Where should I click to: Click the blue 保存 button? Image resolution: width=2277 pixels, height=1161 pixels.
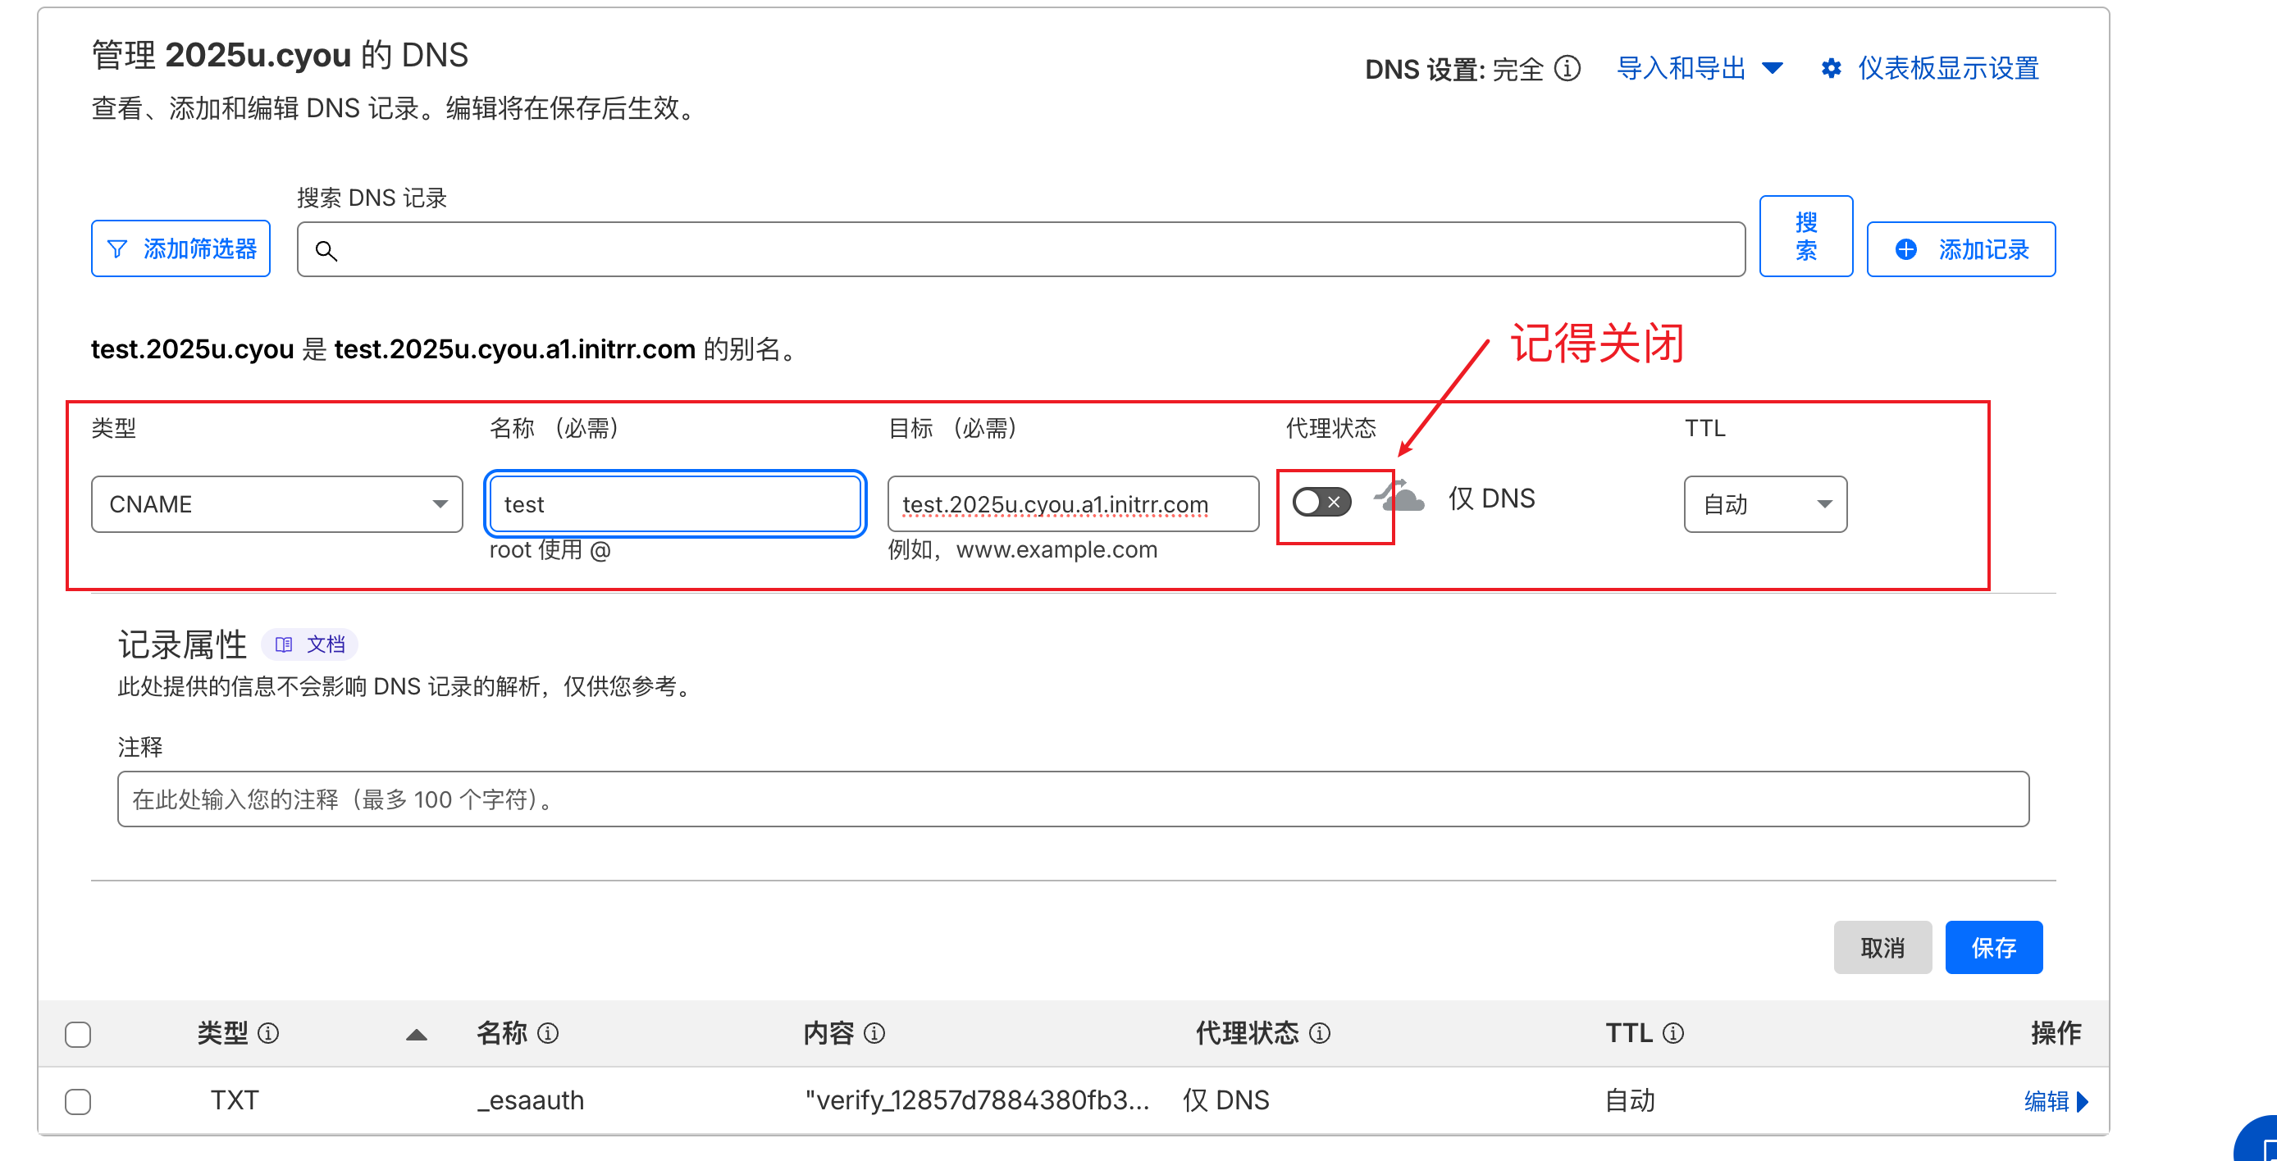[1993, 947]
